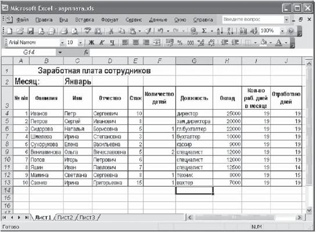The height and width of the screenshot is (232, 316).
Task: Increase decimal places icon
Action: [201, 42]
